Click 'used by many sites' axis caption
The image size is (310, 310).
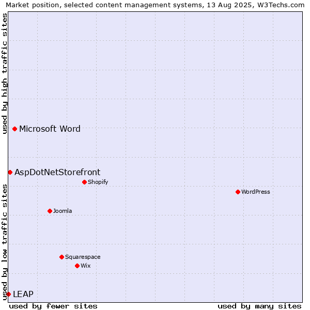(259, 306)
